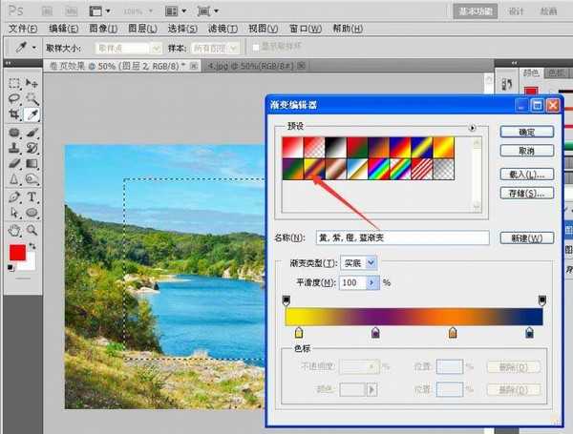The image size is (573, 434).
Task: Open the gradient presets flyout menu arrow
Action: [x=472, y=127]
